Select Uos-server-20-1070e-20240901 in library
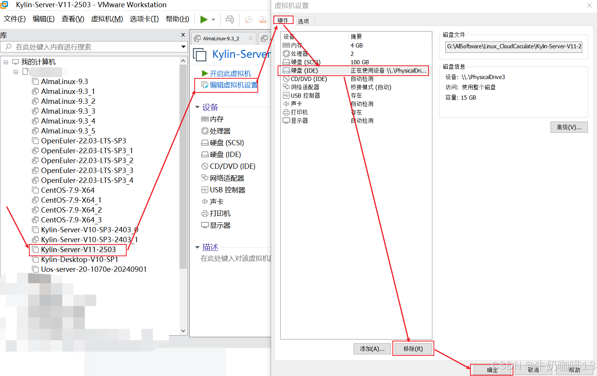Image resolution: width=597 pixels, height=376 pixels. pos(94,269)
